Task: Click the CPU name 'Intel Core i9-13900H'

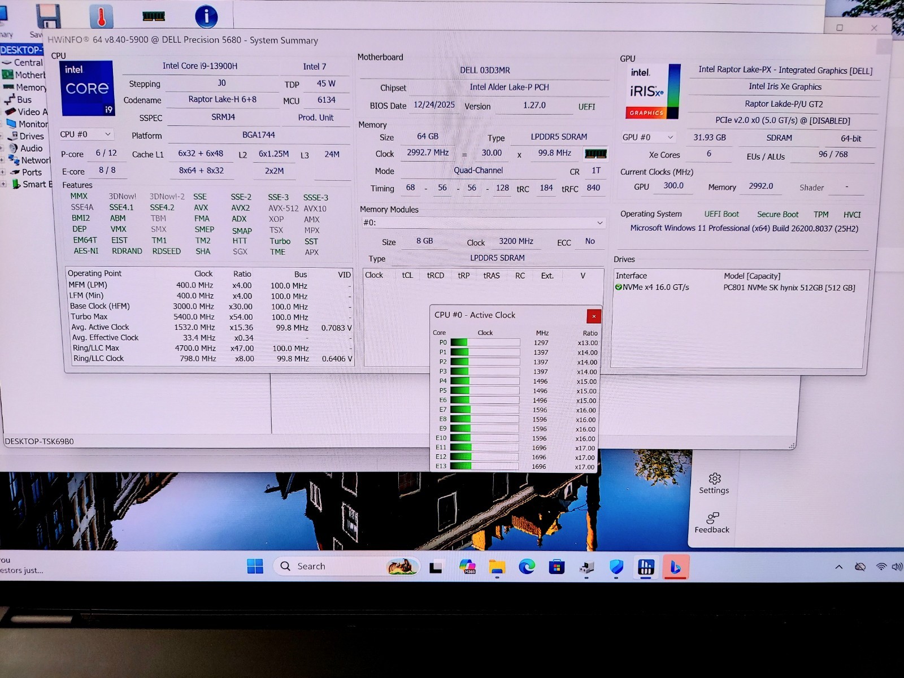Action: [200, 66]
